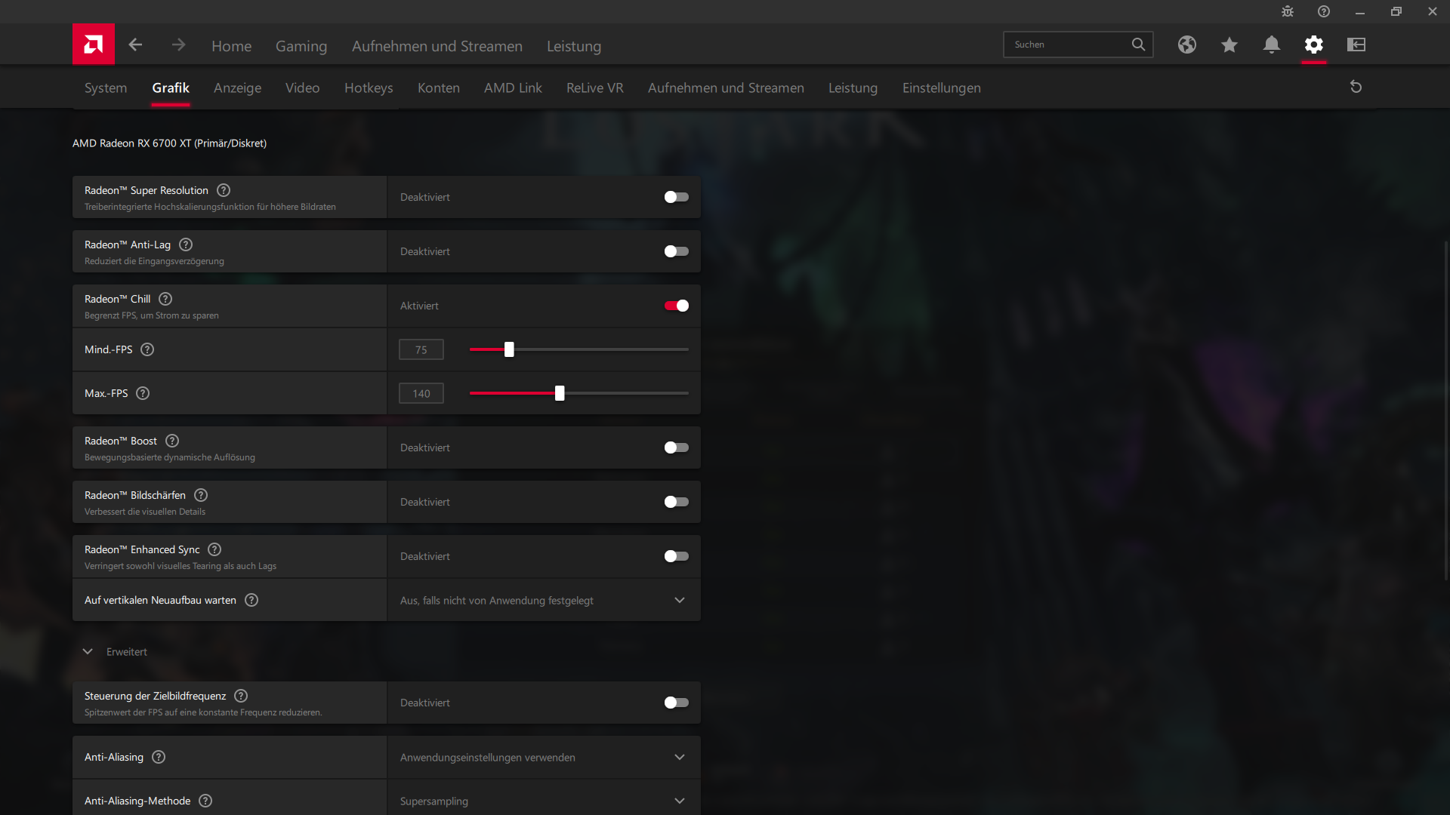Click the Max.-FPS slider handle
This screenshot has height=815, width=1450.
(x=560, y=393)
